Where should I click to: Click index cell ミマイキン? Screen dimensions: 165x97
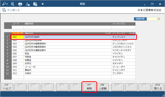point(123,60)
